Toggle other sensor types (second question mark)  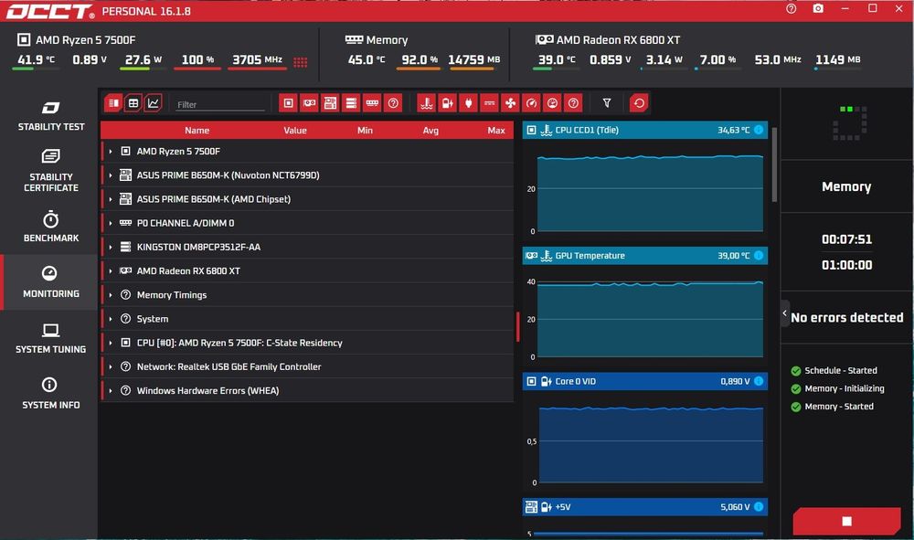574,103
